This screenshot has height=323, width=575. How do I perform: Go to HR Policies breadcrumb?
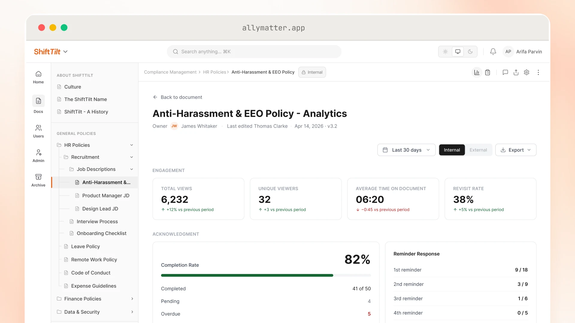pos(214,72)
